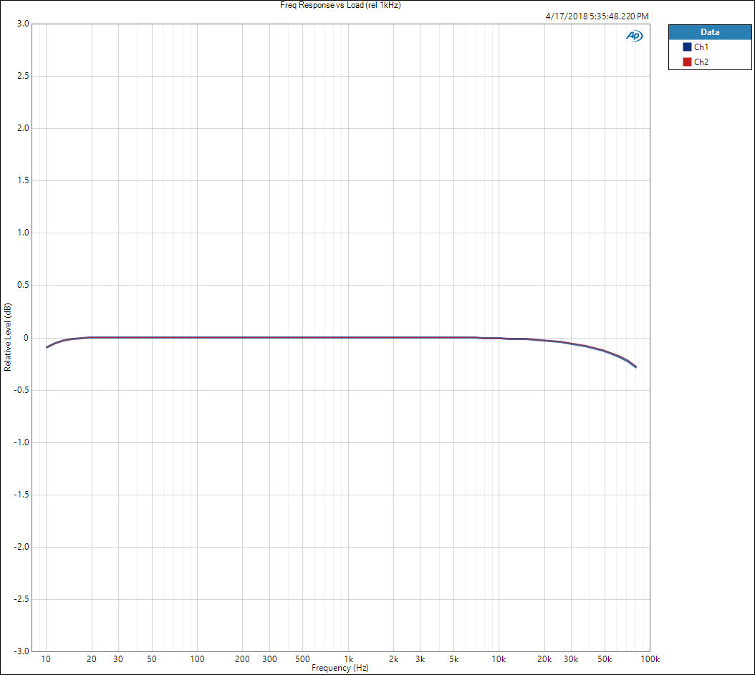Click the 500 frequency tick label
Image resolution: width=755 pixels, height=675 pixels.
(x=302, y=659)
